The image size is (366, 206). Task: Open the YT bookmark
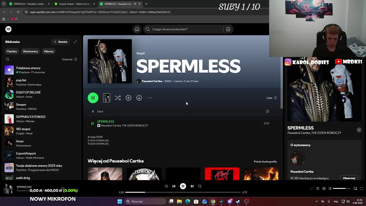[15, 19]
